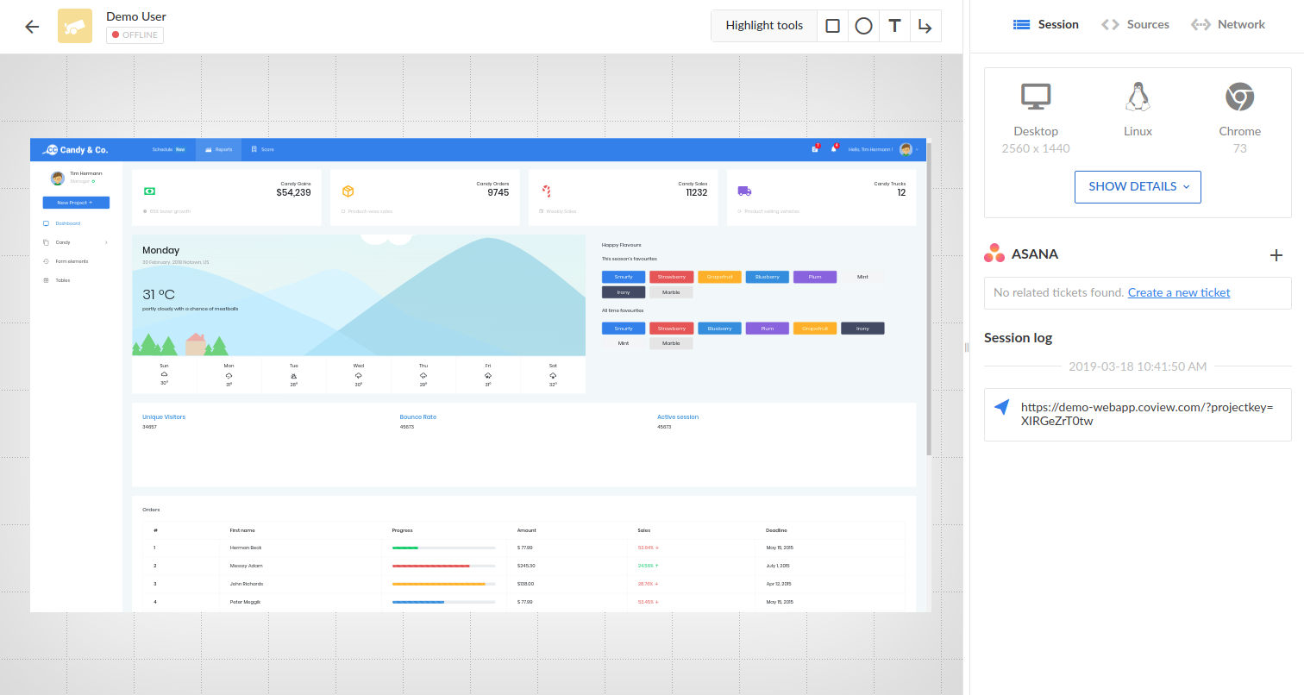This screenshot has width=1304, height=695.
Task: Click dark Irony in This season's favourites
Action: point(624,292)
